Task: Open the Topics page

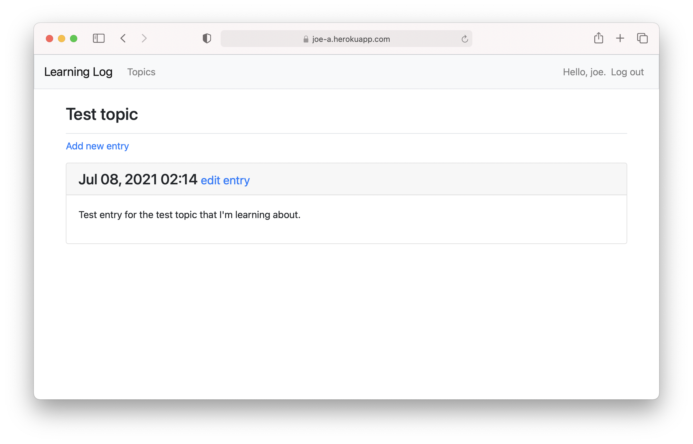Action: coord(141,72)
